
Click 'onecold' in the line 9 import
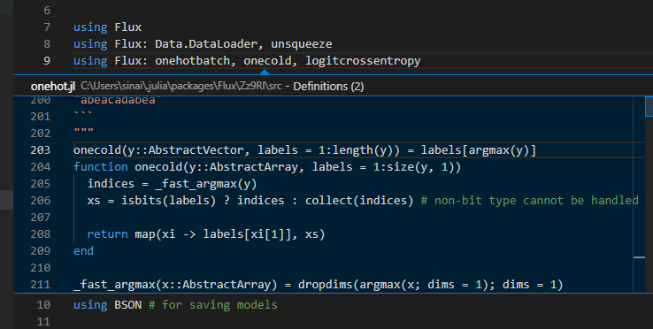click(x=267, y=61)
